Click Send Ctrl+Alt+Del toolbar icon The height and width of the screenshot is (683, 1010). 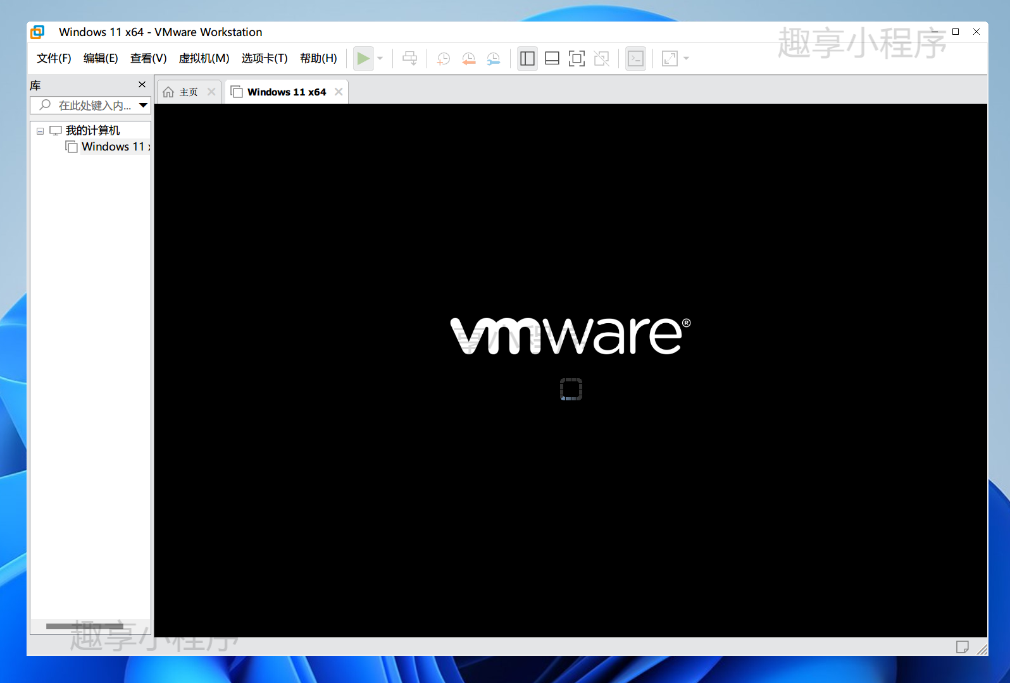(x=410, y=59)
